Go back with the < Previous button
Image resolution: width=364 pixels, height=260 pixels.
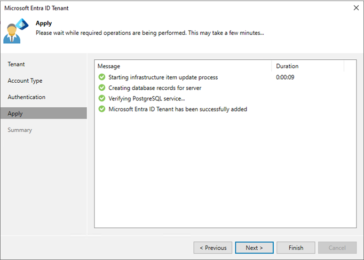213,248
